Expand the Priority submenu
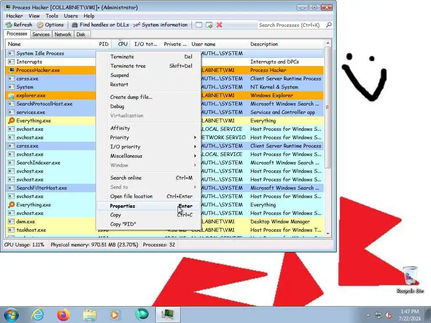Image resolution: width=431 pixels, height=323 pixels. click(x=149, y=138)
